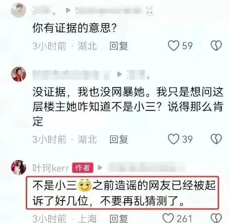Tap the red 作者 author badge
230x223 pixels.
pos(83,168)
